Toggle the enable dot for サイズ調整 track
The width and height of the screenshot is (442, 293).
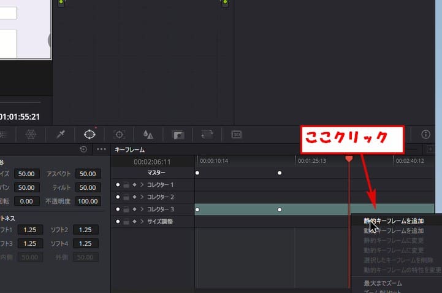(118, 221)
